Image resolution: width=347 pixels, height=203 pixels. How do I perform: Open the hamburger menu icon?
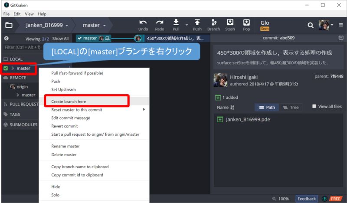[x=341, y=25]
